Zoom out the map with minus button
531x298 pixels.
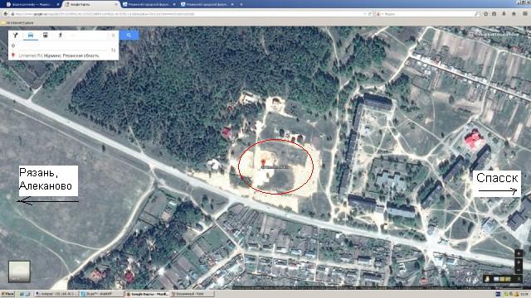[519, 270]
